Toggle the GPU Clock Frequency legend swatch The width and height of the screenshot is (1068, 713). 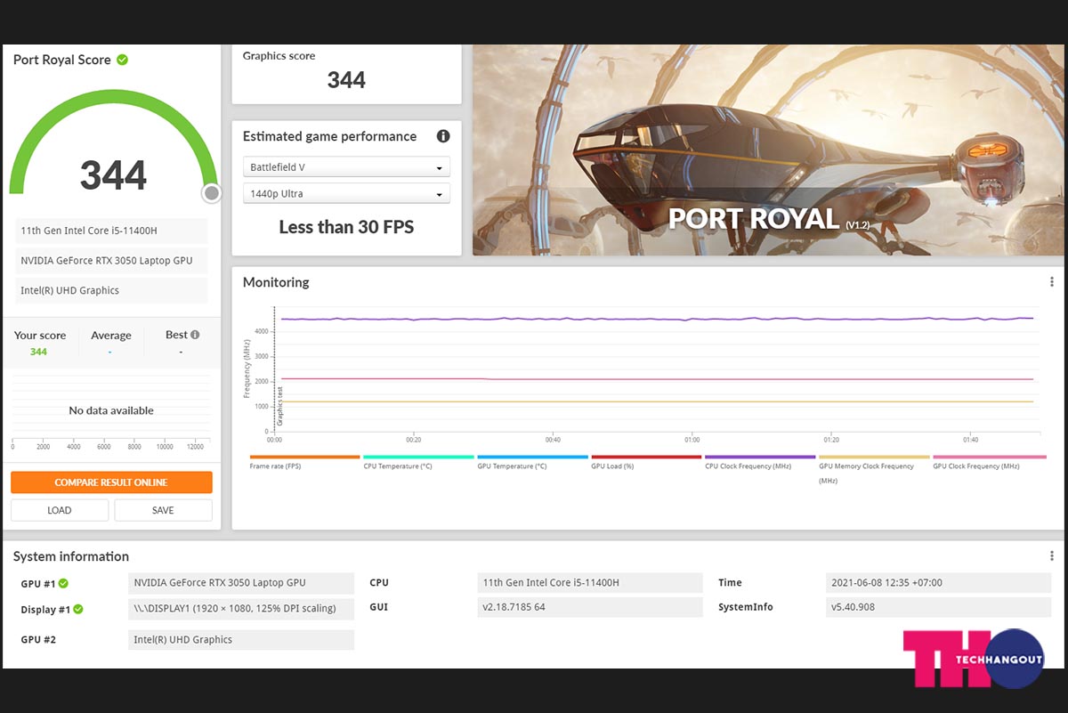tap(988, 457)
